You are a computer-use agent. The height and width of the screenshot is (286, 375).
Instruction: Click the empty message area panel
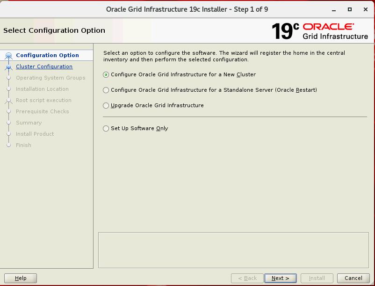(x=233, y=249)
